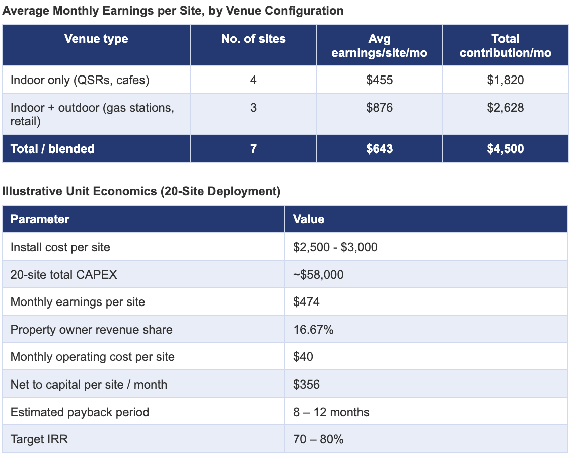Select the $4,500 total cell

pyautogui.click(x=506, y=148)
